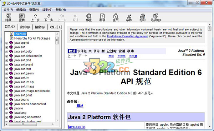Click the content pane scroll-down arrow
The image size is (214, 131).
(209, 127)
